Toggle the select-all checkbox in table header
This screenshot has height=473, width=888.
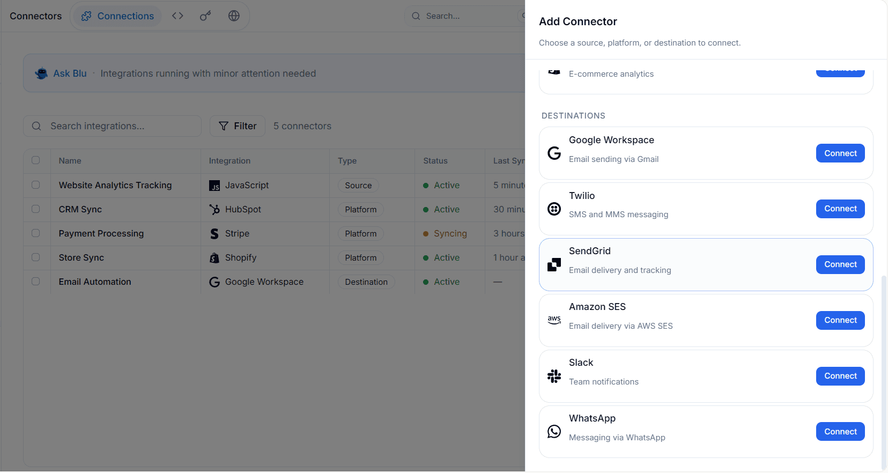[x=36, y=160]
